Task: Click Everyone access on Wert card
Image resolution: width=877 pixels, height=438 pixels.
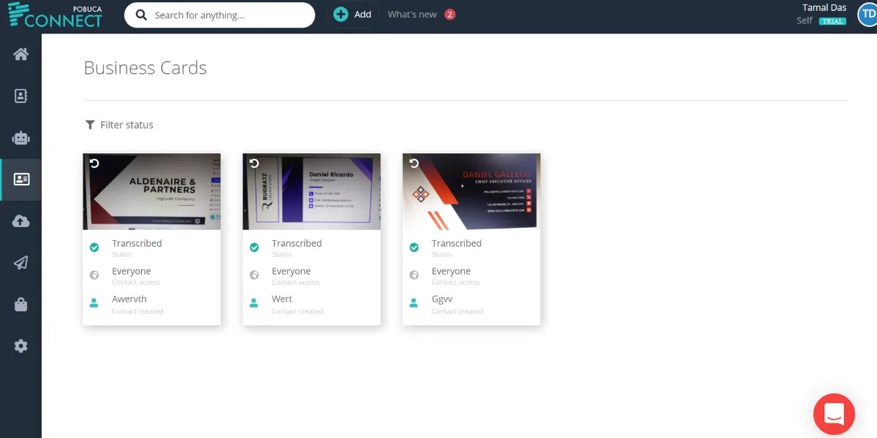Action: 292,271
